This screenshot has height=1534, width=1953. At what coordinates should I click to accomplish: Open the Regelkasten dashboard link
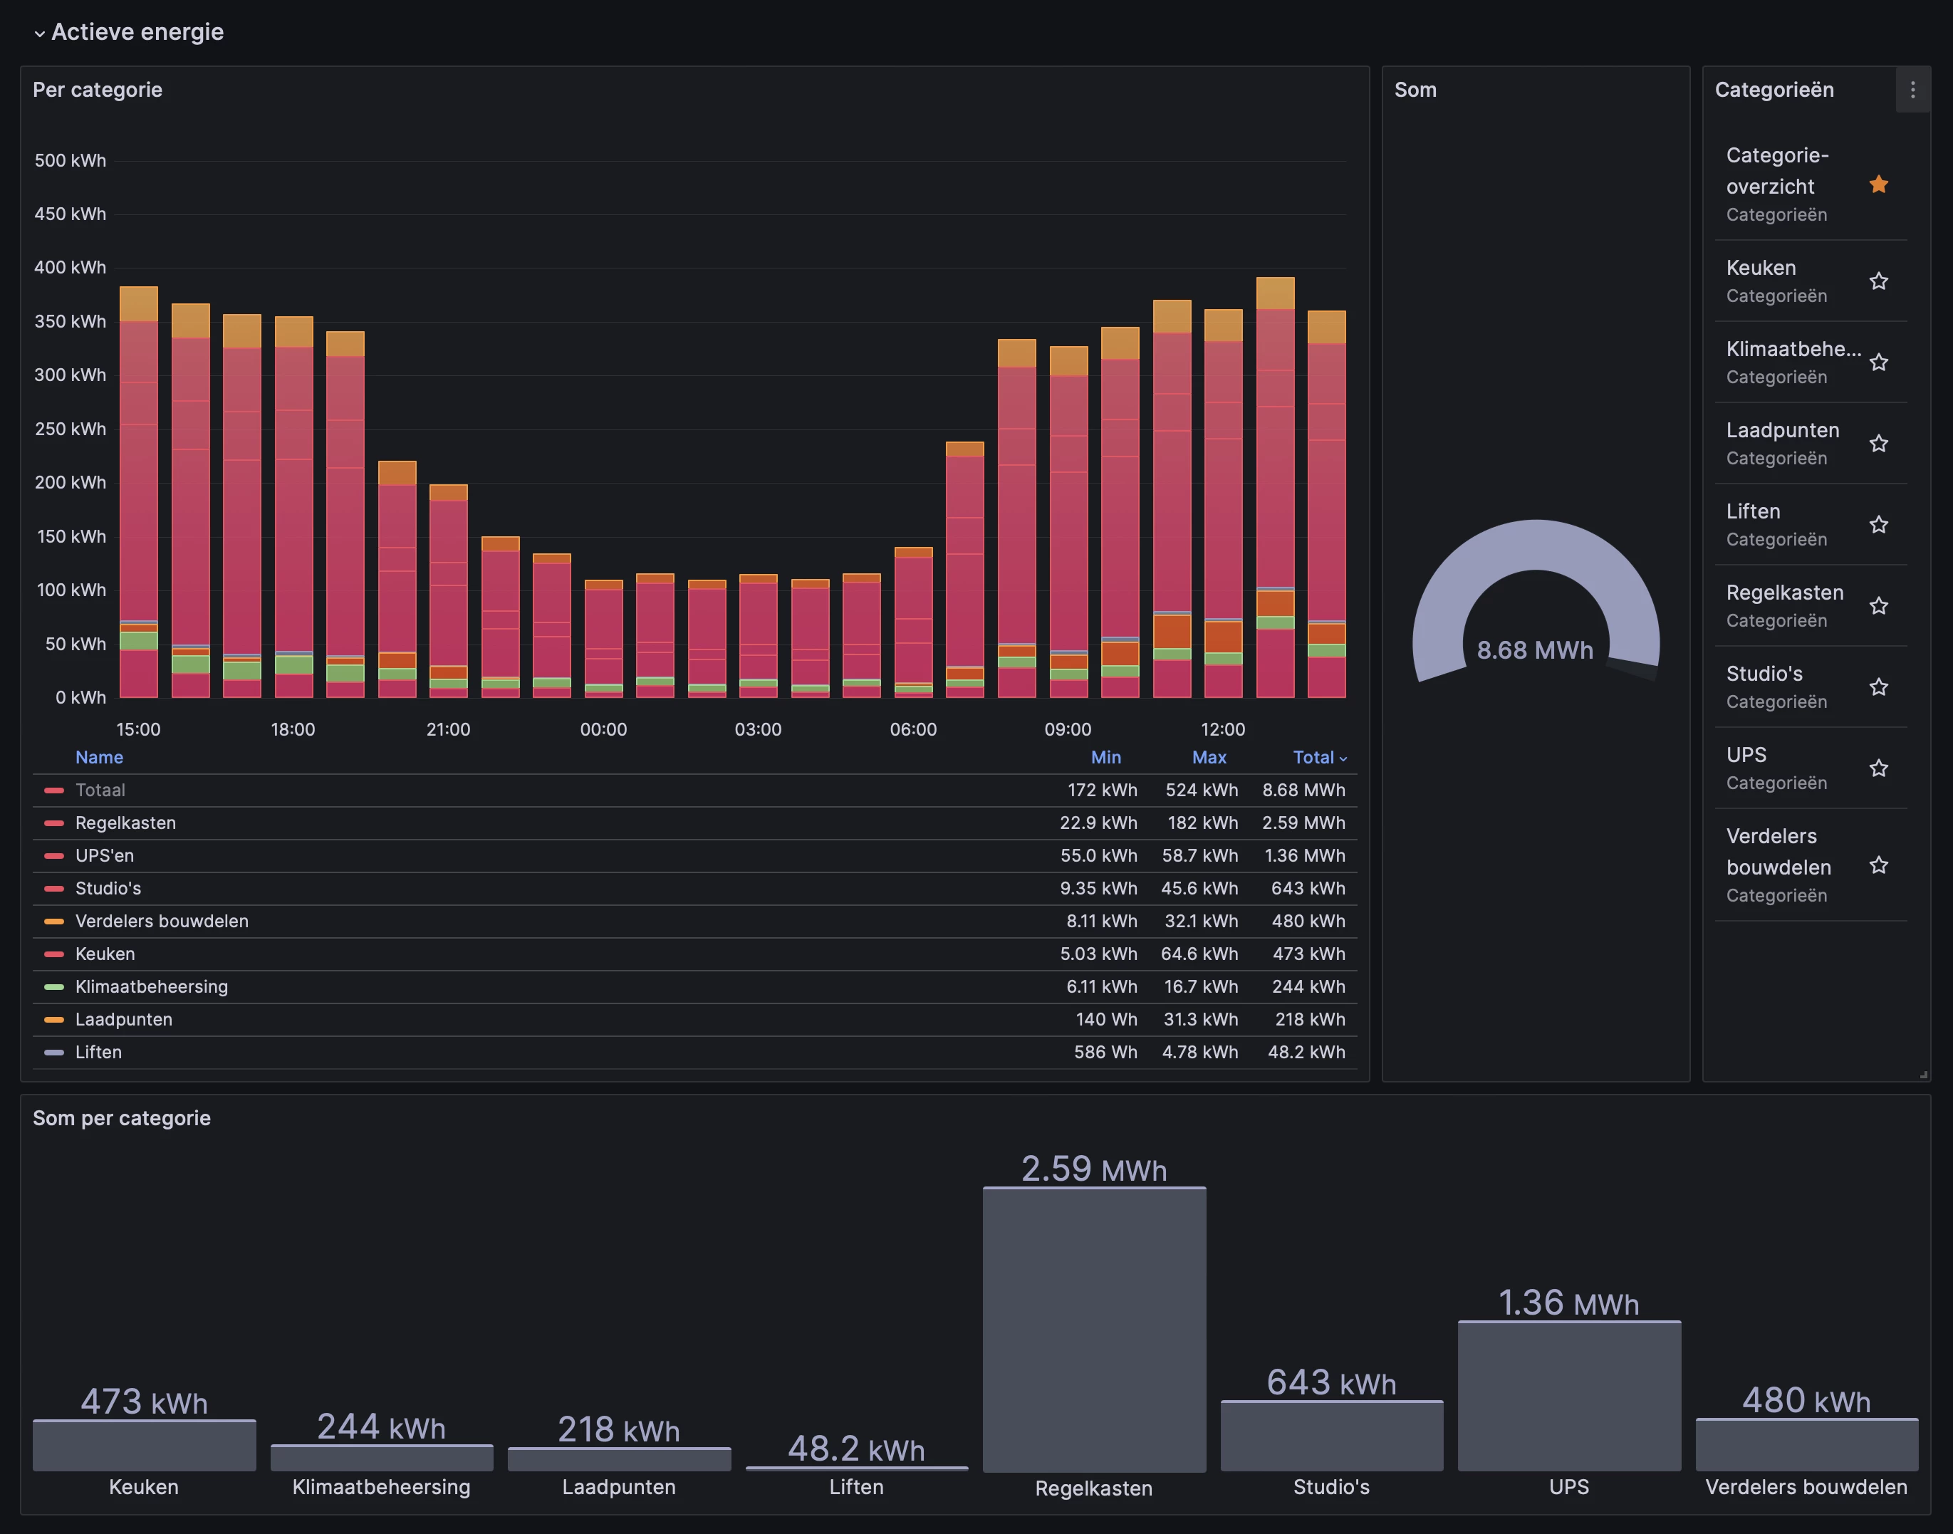click(1783, 593)
